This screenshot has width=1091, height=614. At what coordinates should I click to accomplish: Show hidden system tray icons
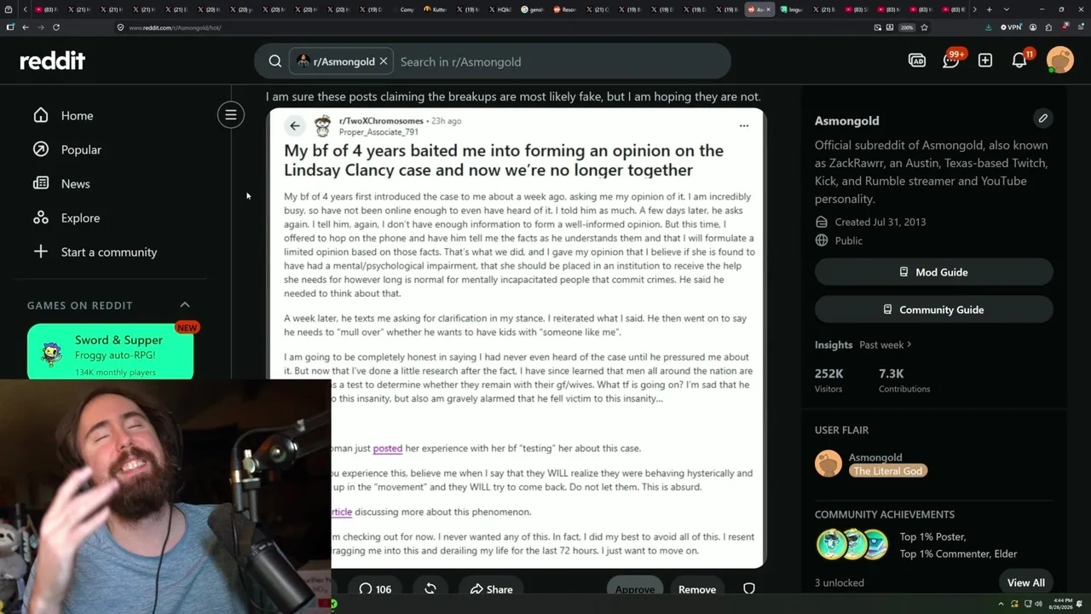(x=1002, y=604)
